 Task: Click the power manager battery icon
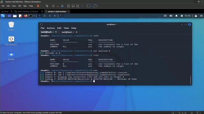[x=182, y=16]
